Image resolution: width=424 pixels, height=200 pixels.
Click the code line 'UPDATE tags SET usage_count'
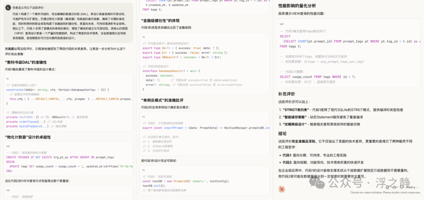pyautogui.click(x=71, y=166)
